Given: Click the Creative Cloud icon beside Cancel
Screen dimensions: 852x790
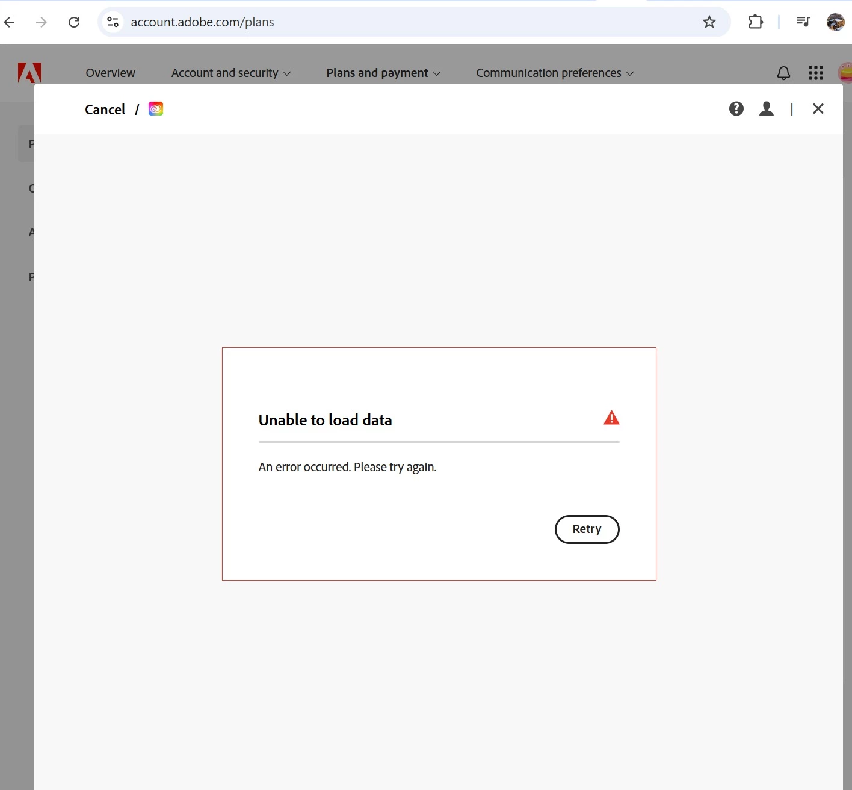Looking at the screenshot, I should click(156, 109).
